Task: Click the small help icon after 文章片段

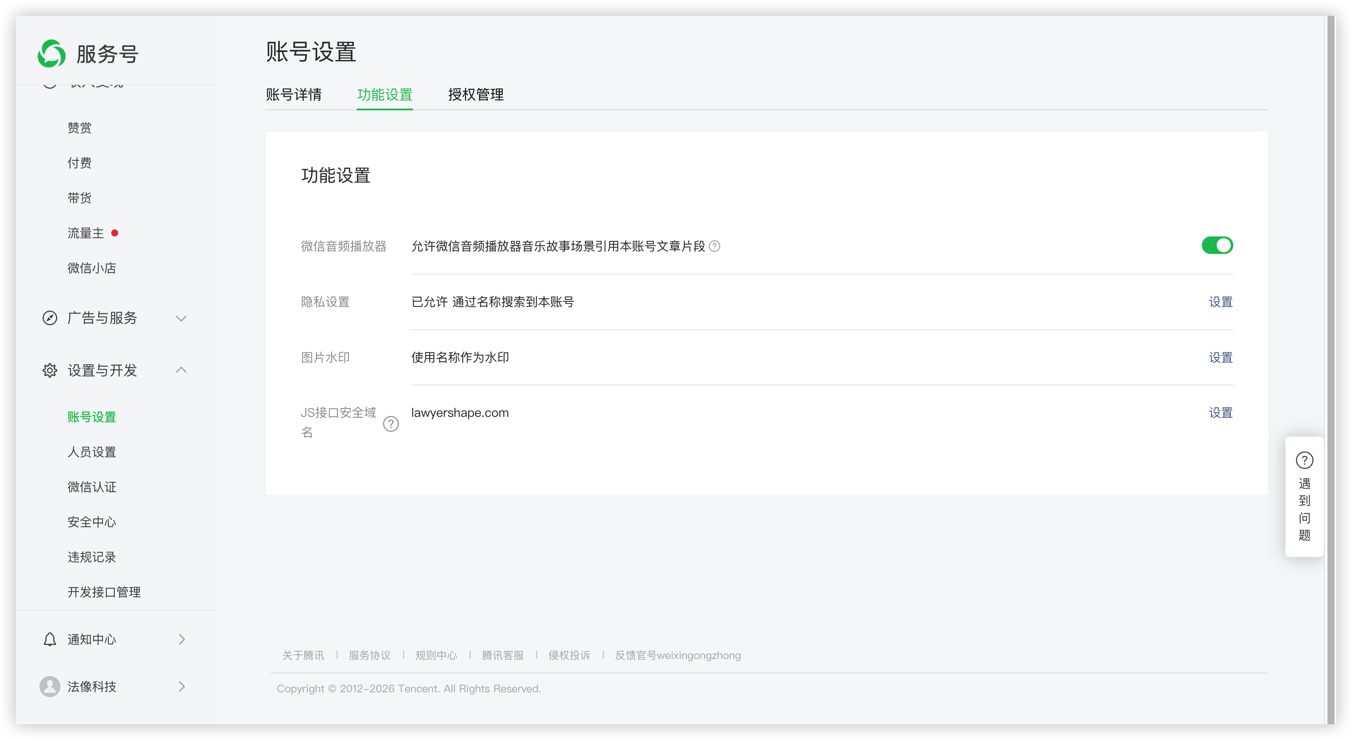Action: 715,246
